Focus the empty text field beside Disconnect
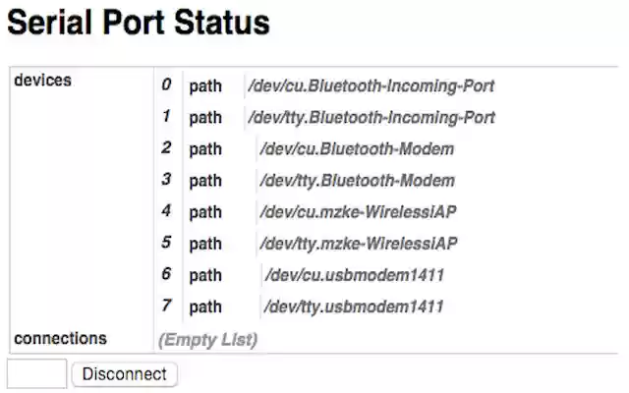This screenshot has height=393, width=629. coord(36,374)
